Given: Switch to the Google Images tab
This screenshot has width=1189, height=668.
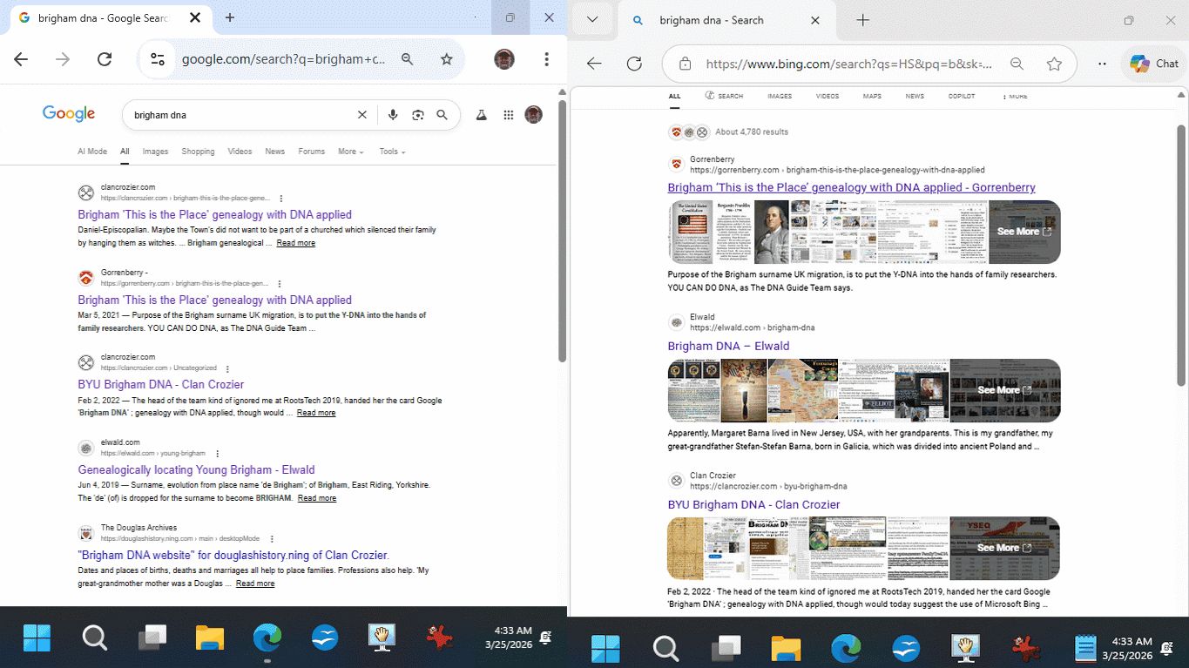Looking at the screenshot, I should pos(155,152).
